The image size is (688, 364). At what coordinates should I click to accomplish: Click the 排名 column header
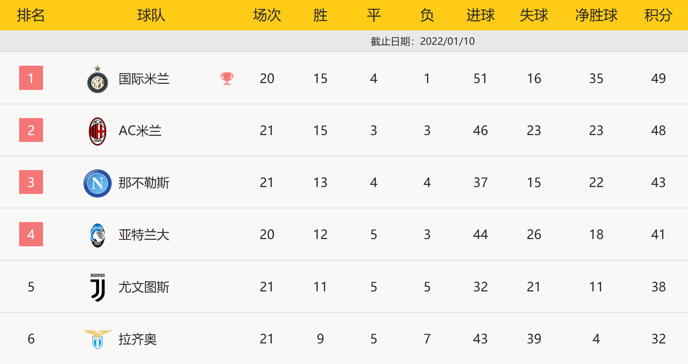(31, 15)
